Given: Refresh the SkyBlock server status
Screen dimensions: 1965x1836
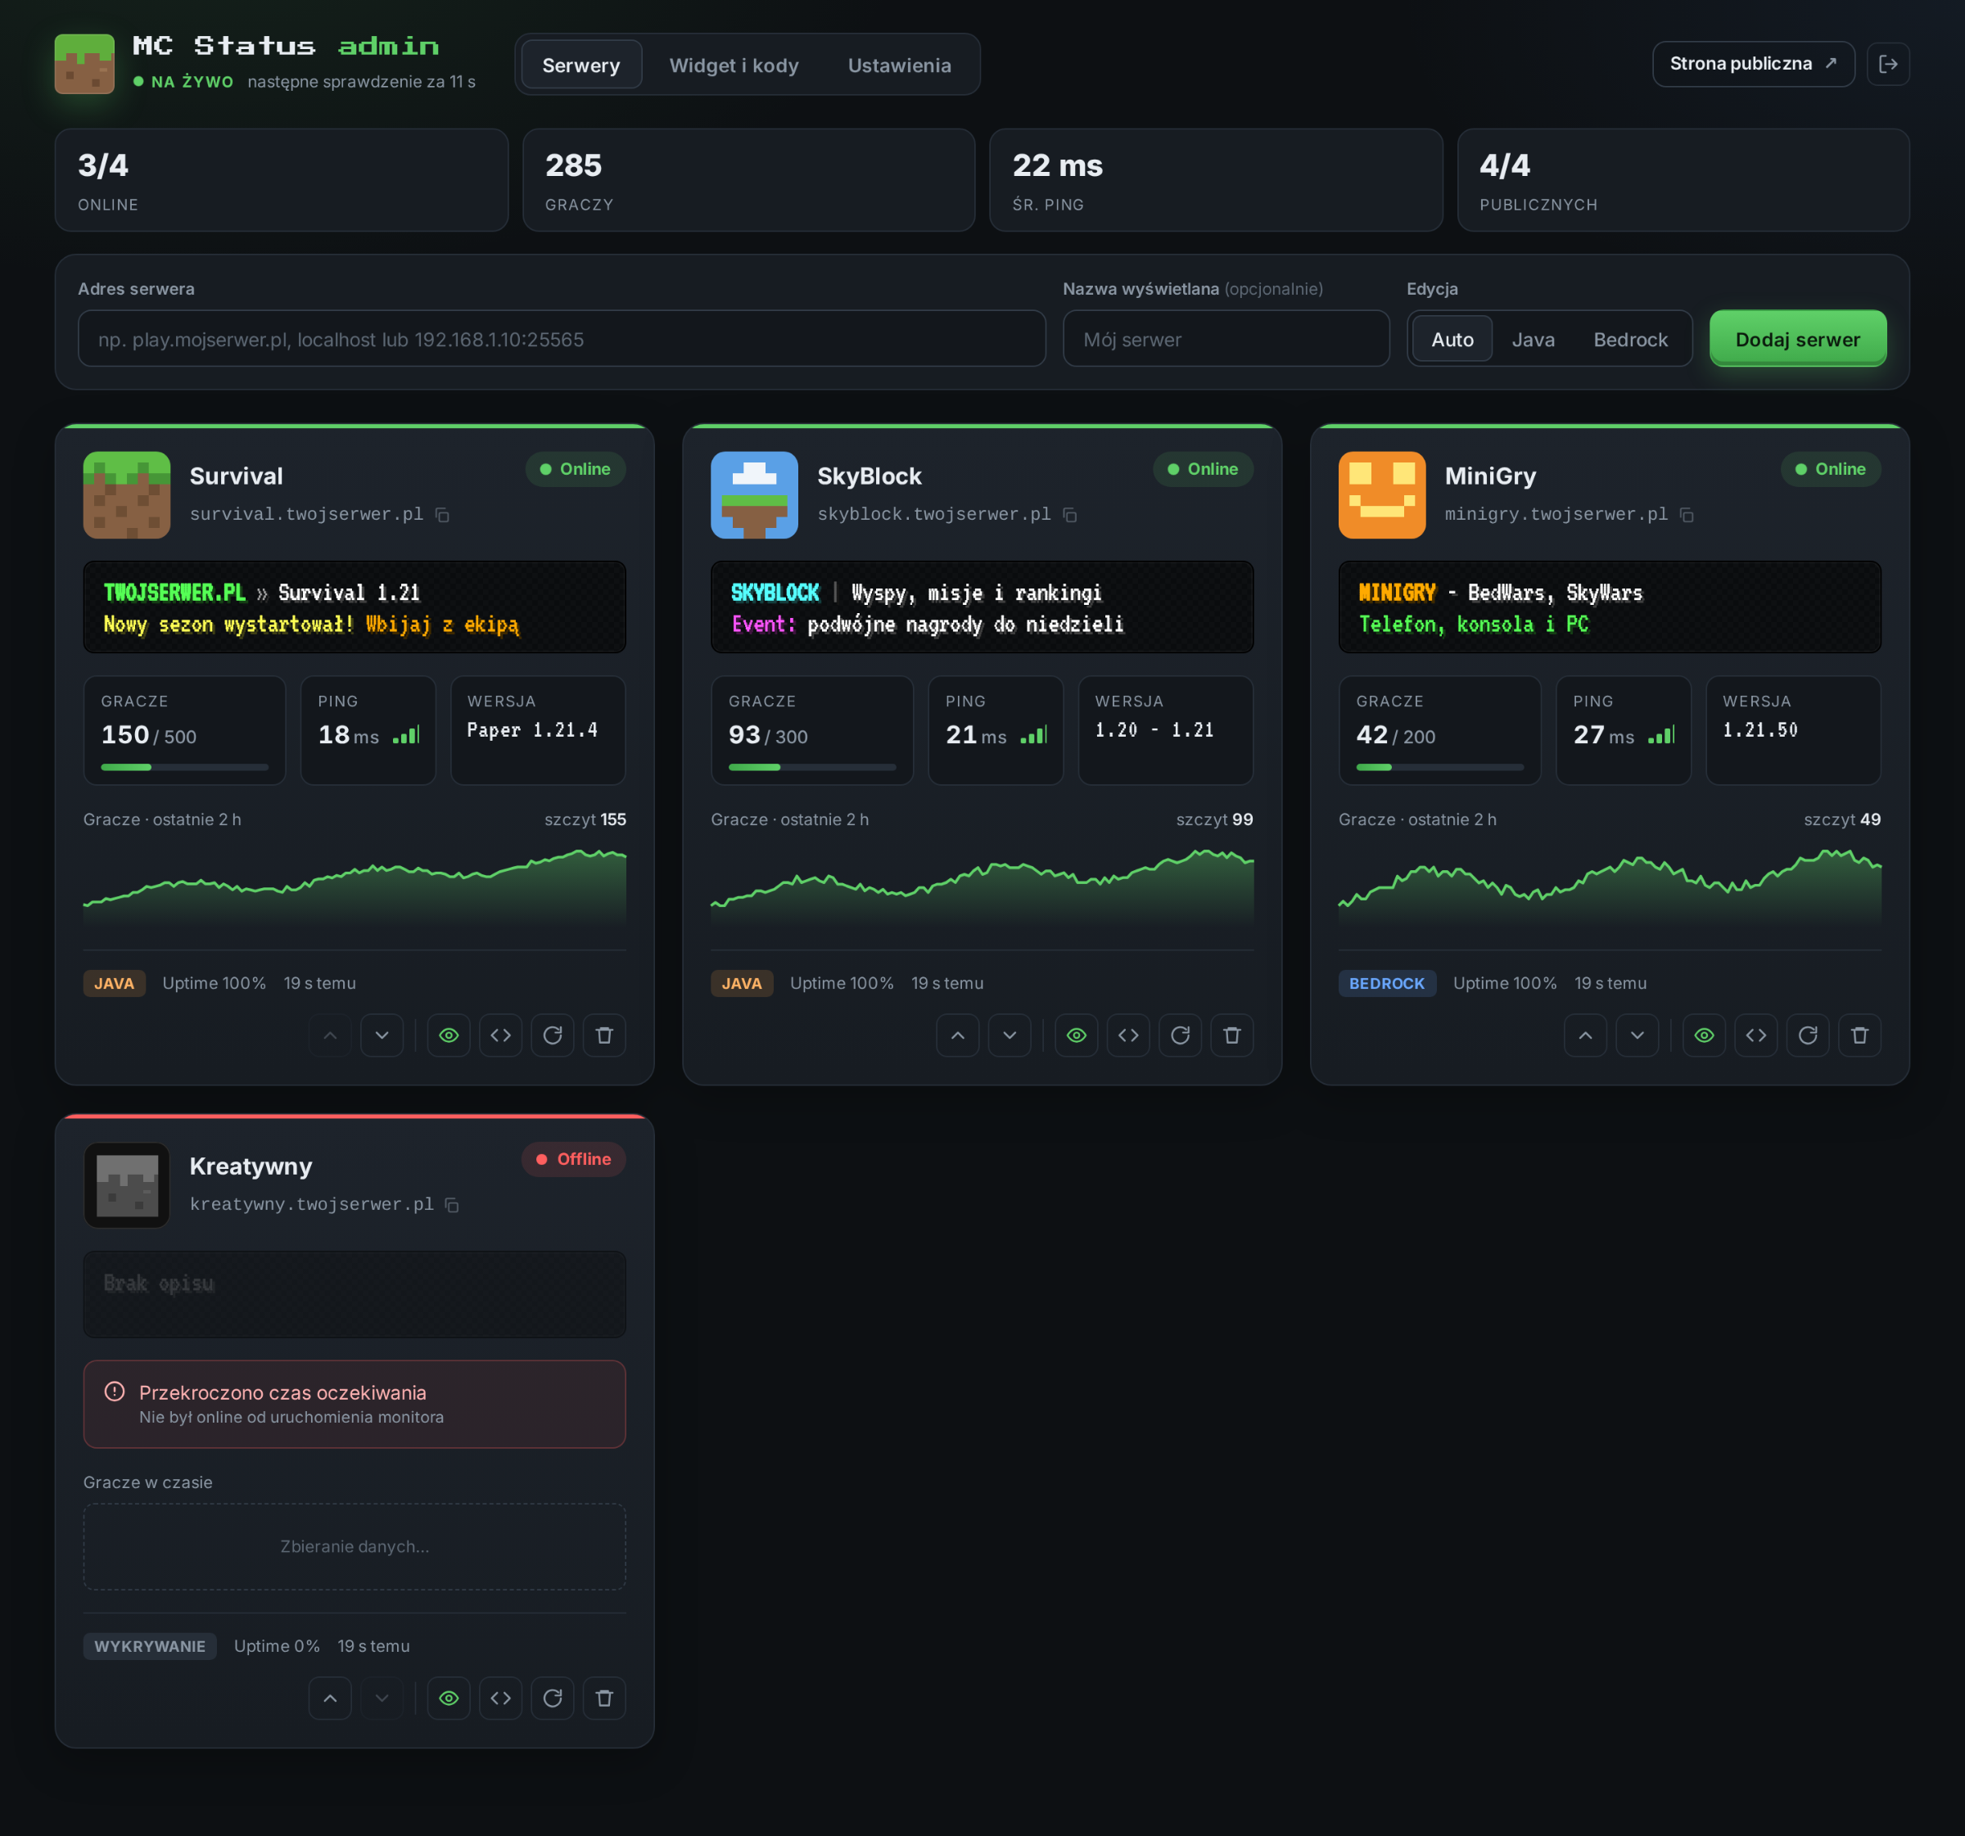Looking at the screenshot, I should click(x=1180, y=1035).
